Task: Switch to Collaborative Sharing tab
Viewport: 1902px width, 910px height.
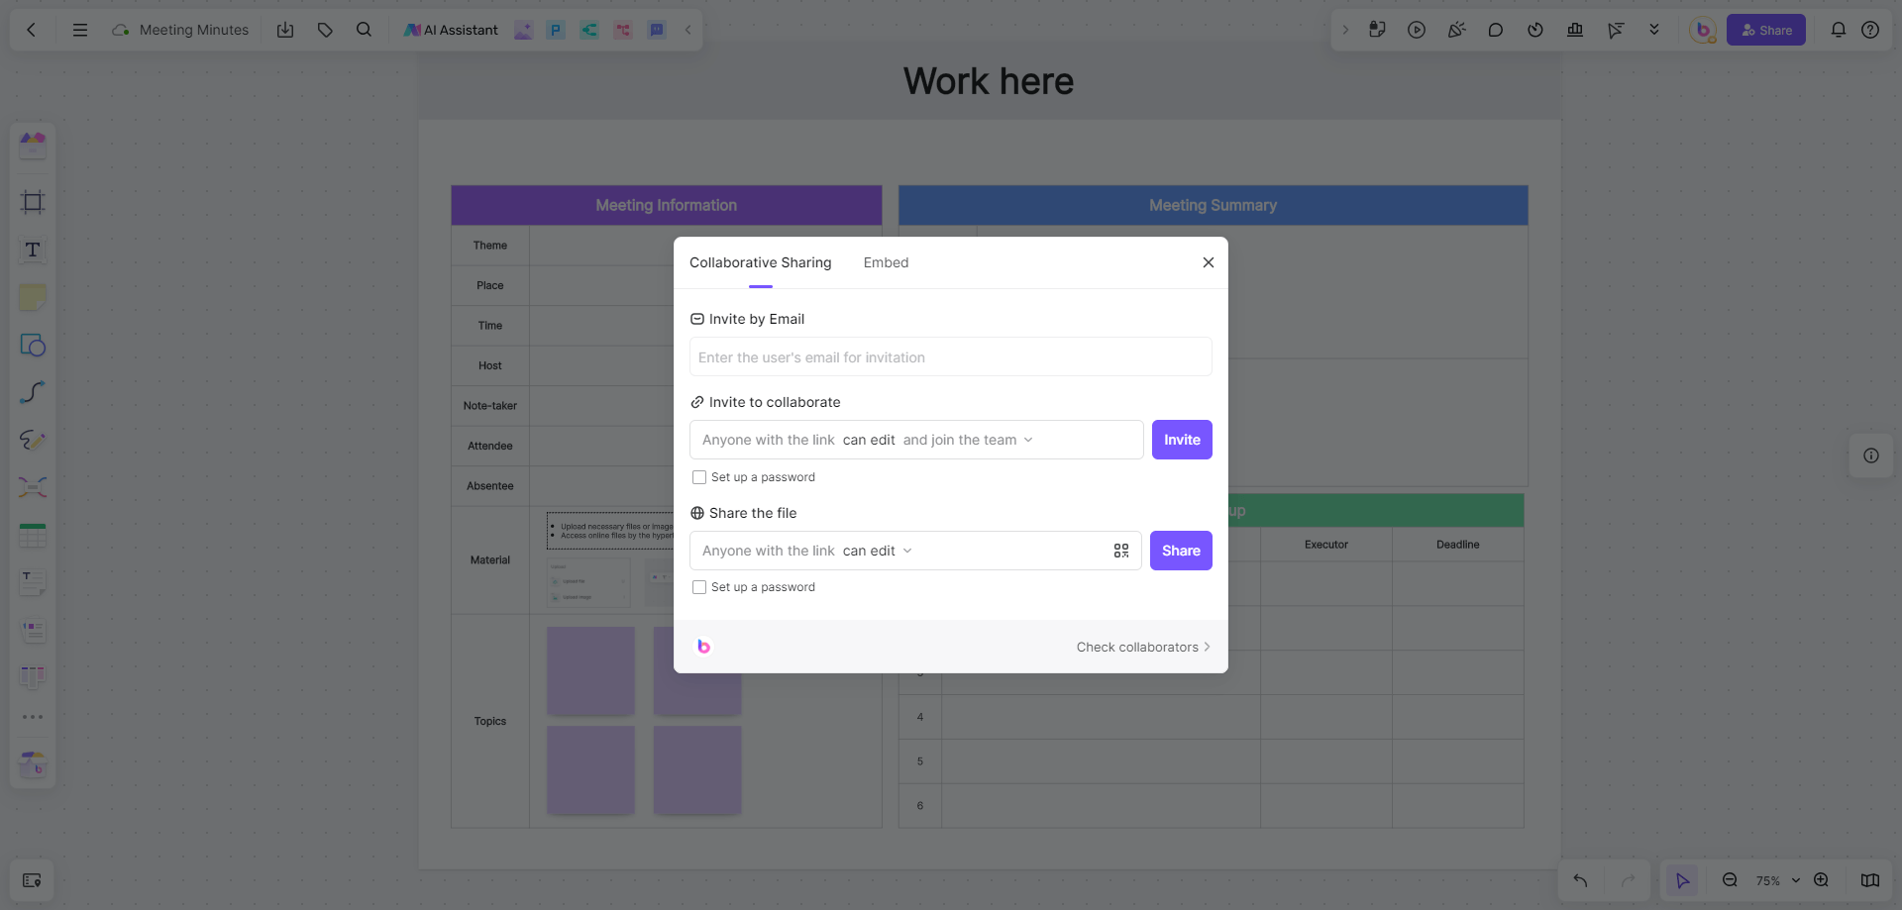Action: 760,262
